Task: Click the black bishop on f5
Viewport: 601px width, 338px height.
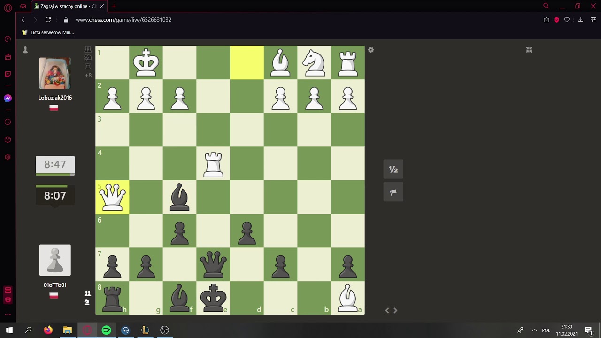Action: pyautogui.click(x=179, y=197)
